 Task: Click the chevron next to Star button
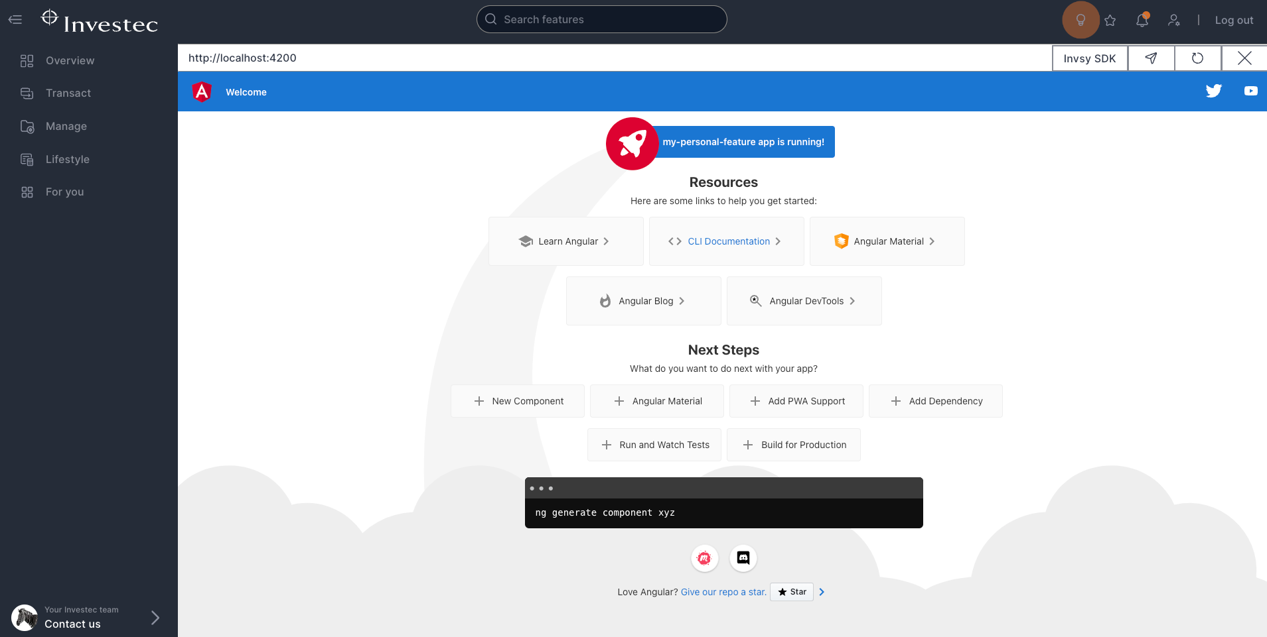click(822, 592)
